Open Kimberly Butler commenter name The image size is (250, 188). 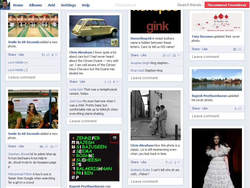(141, 170)
